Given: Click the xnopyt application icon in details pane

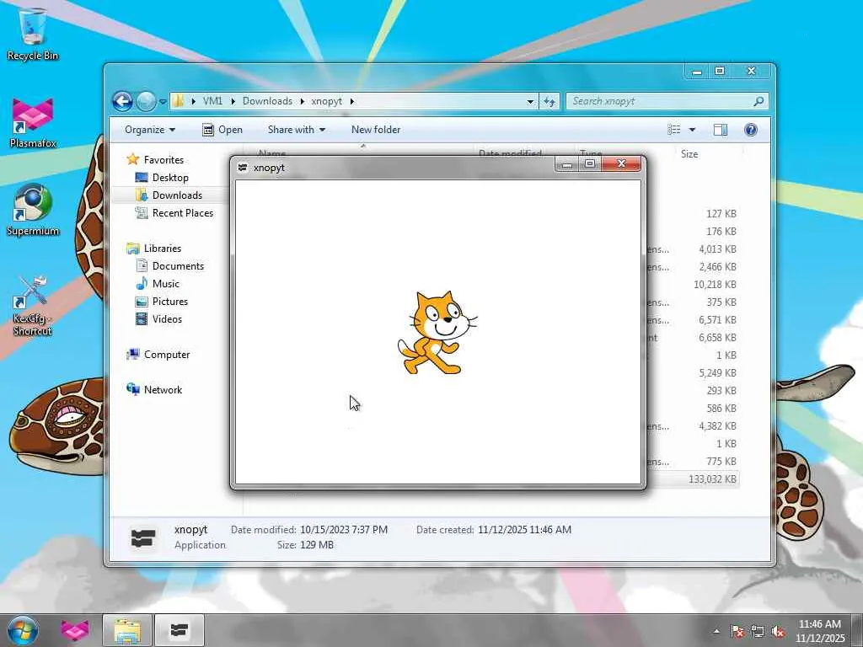Looking at the screenshot, I should (x=143, y=537).
